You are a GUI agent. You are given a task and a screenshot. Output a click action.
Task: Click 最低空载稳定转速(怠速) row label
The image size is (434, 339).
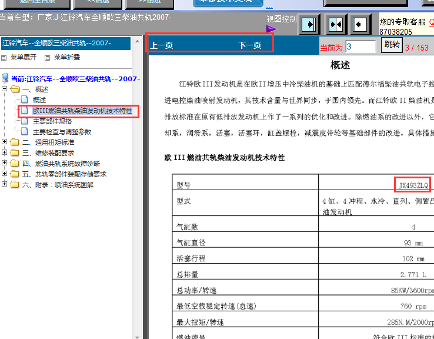point(216,306)
